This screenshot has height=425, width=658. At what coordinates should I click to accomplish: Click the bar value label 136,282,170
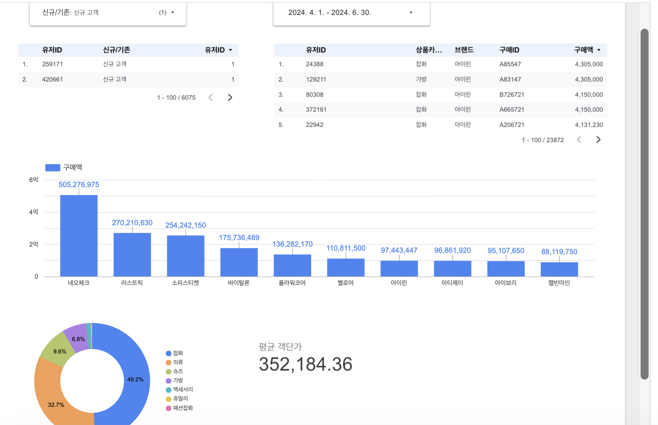click(292, 244)
